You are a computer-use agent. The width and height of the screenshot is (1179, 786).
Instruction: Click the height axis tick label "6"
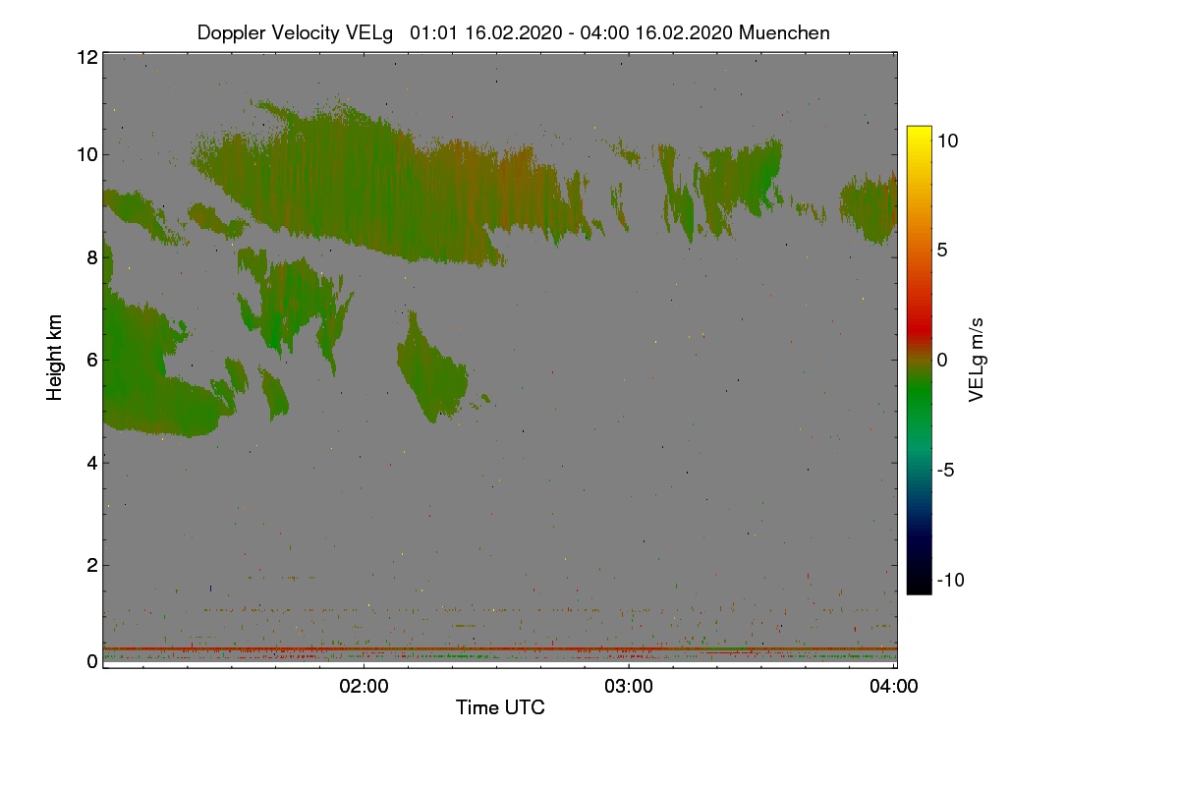point(91,360)
